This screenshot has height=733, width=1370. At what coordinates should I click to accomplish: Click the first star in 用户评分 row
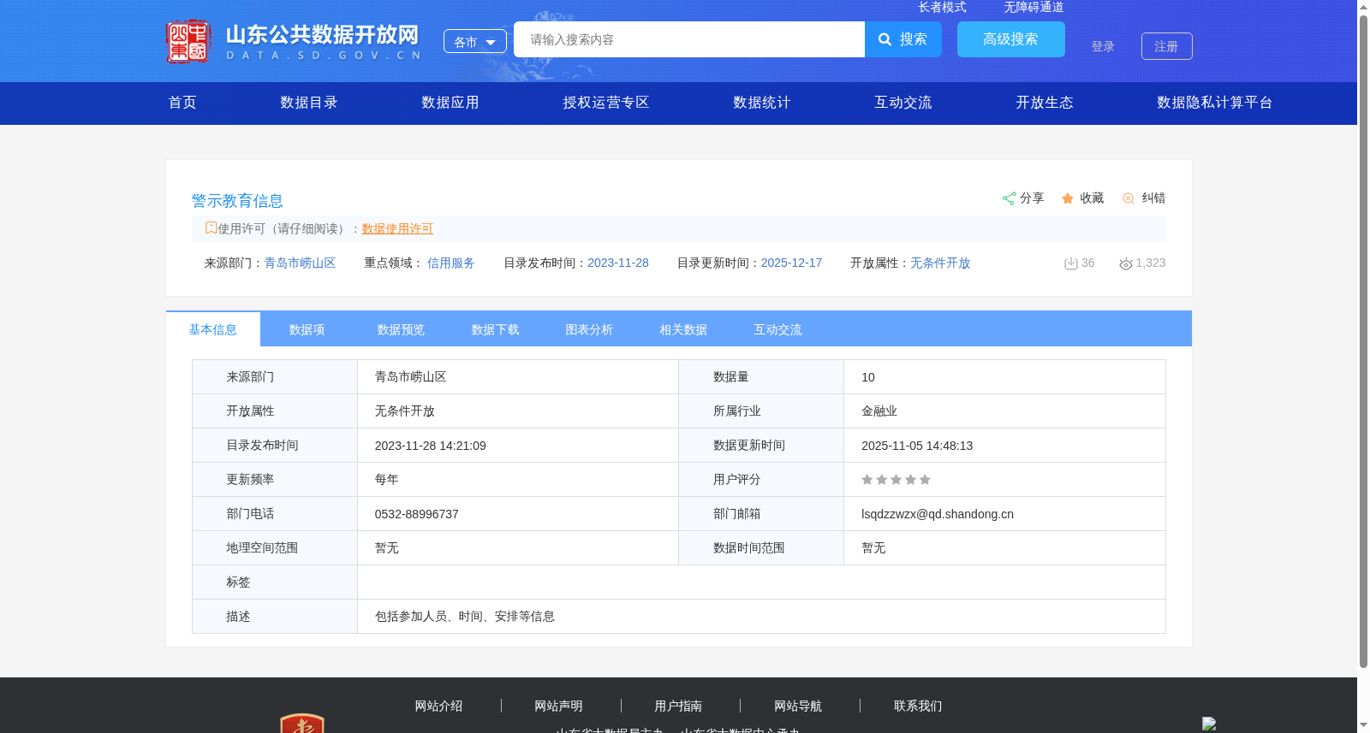pyautogui.click(x=867, y=480)
